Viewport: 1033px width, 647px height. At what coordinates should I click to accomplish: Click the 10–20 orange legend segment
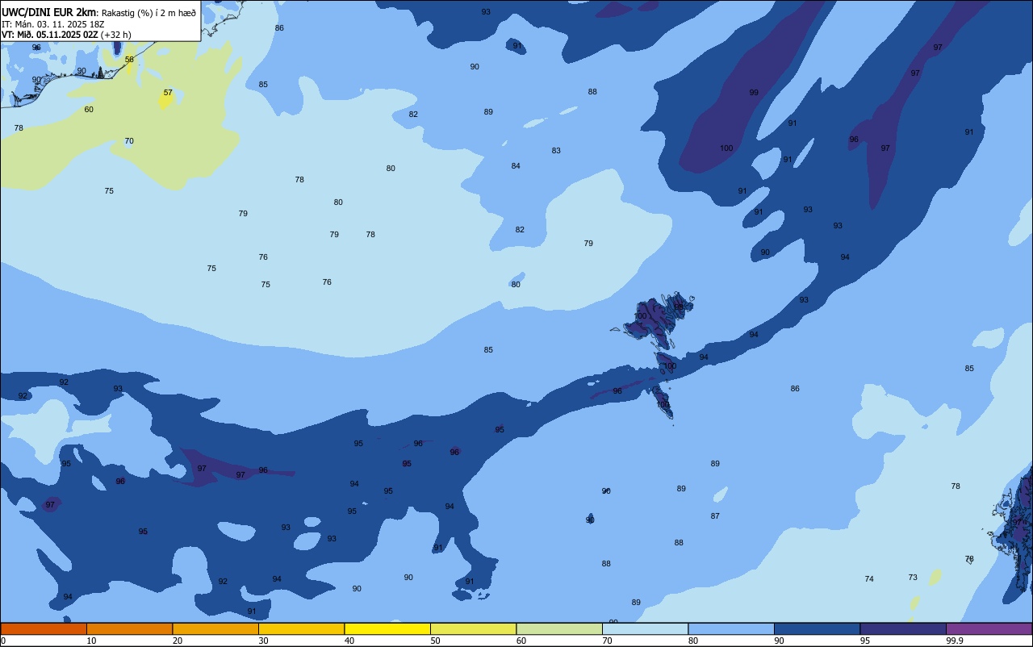[129, 629]
